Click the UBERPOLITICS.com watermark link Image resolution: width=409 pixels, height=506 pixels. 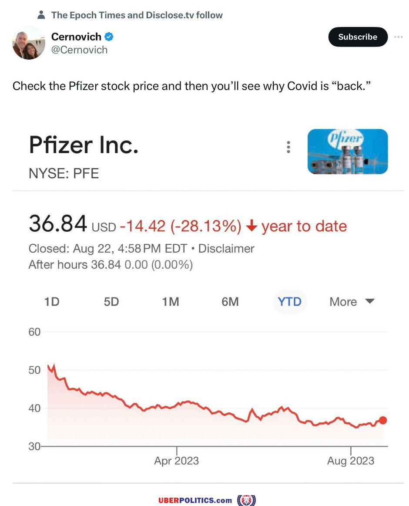(195, 500)
